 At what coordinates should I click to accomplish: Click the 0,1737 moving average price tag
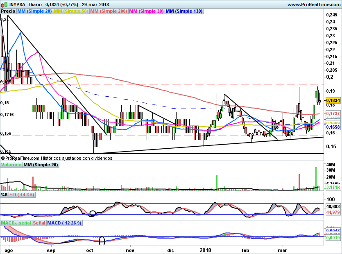pos(333,113)
